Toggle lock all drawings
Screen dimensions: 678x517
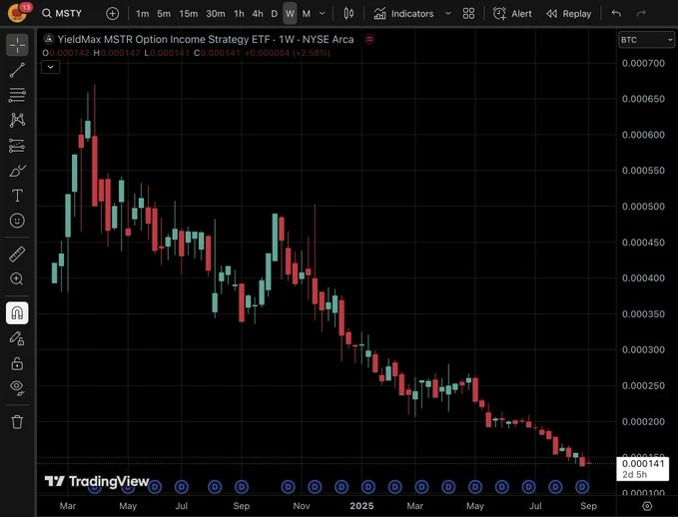[17, 363]
